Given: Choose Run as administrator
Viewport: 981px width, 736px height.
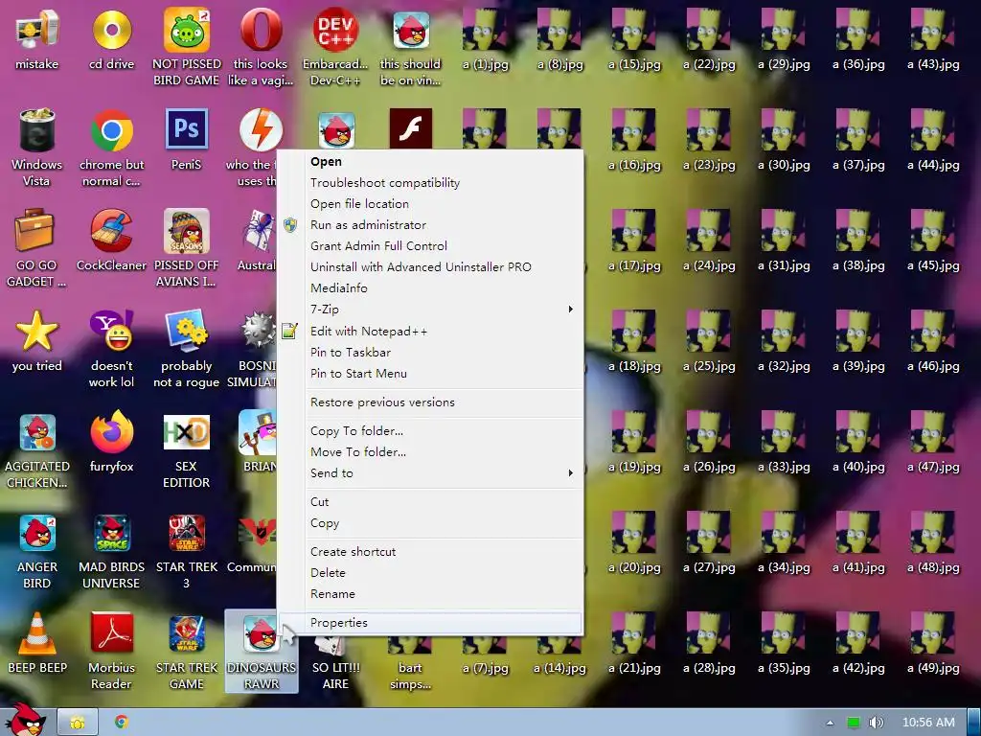Looking at the screenshot, I should (x=430, y=224).
